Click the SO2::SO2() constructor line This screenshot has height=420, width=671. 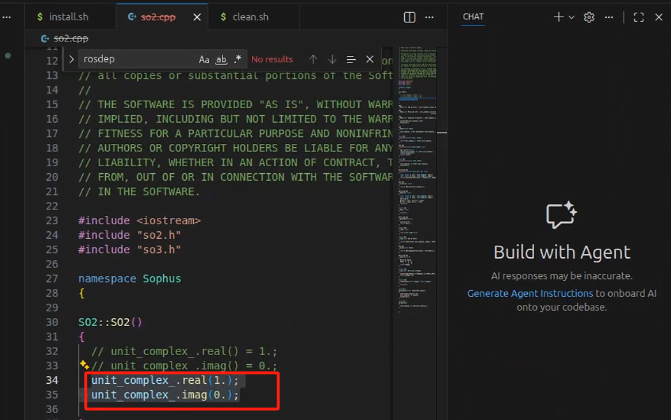[110, 322]
